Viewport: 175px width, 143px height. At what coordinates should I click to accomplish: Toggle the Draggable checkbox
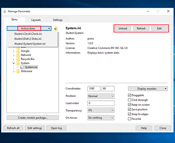coord(129,95)
